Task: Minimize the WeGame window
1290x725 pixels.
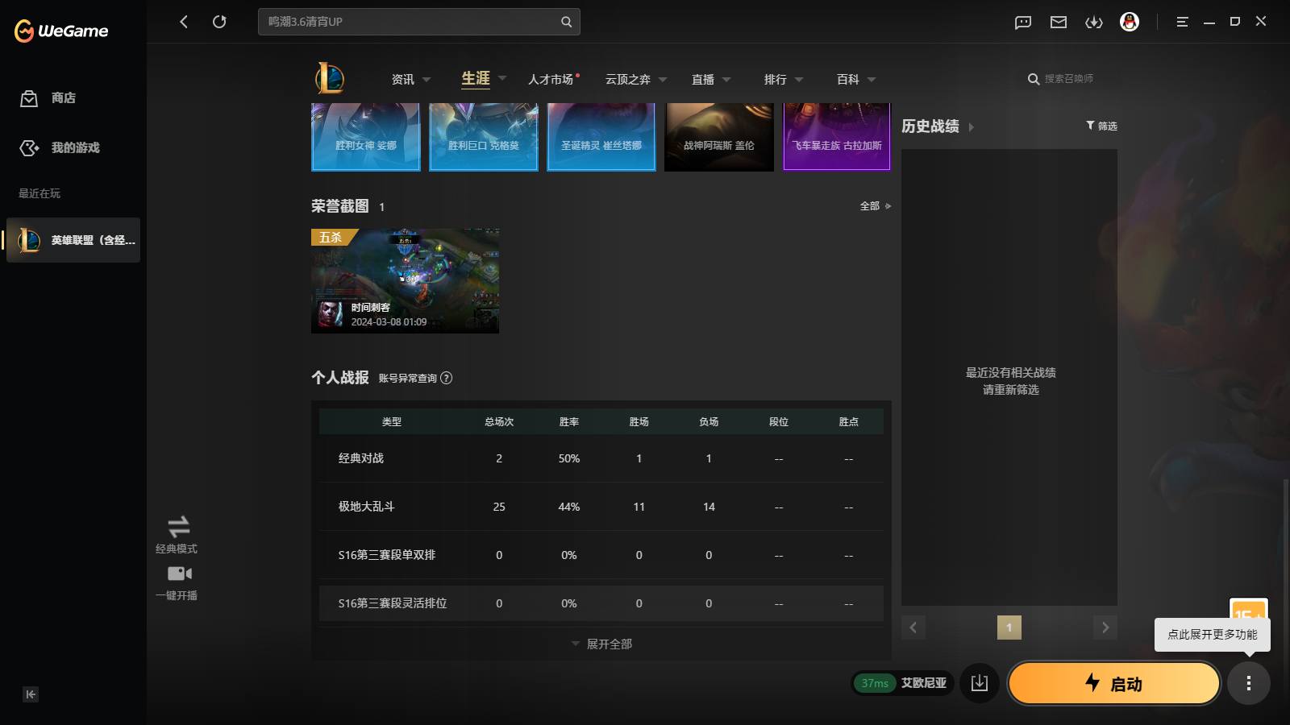Action: [1209, 22]
